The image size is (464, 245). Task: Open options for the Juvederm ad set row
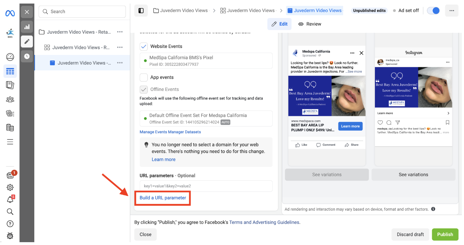click(120, 47)
